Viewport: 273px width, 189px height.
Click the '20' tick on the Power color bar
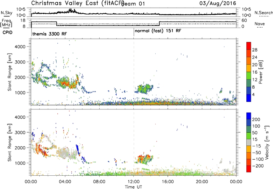click(255, 65)
